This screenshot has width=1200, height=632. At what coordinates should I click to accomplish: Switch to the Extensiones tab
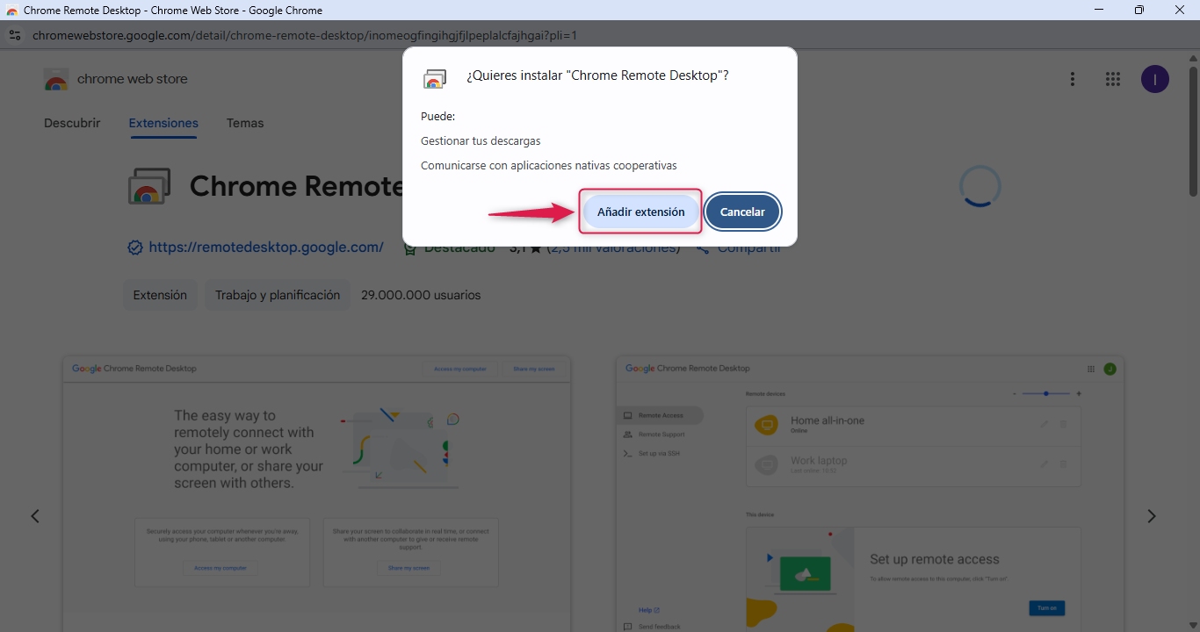click(163, 123)
